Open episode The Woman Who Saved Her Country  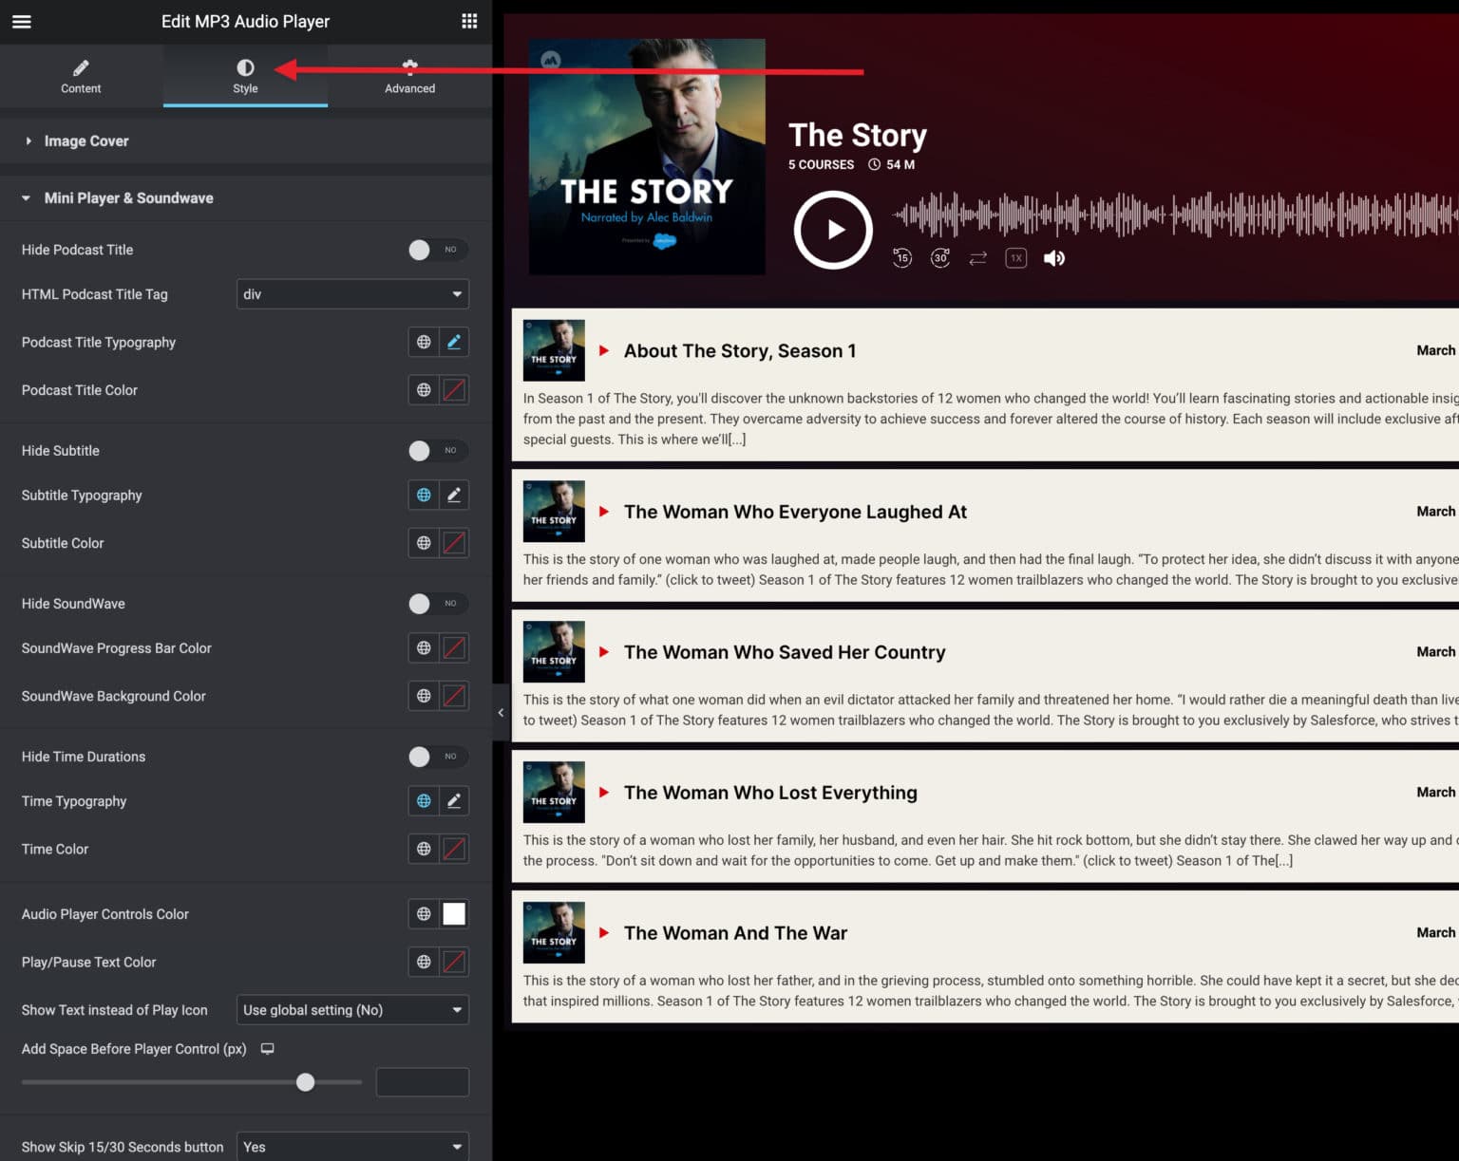pyautogui.click(x=784, y=652)
